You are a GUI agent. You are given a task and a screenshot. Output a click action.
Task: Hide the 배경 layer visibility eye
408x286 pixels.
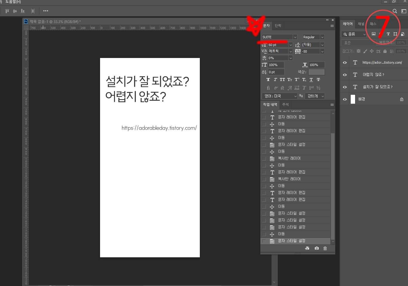point(345,99)
